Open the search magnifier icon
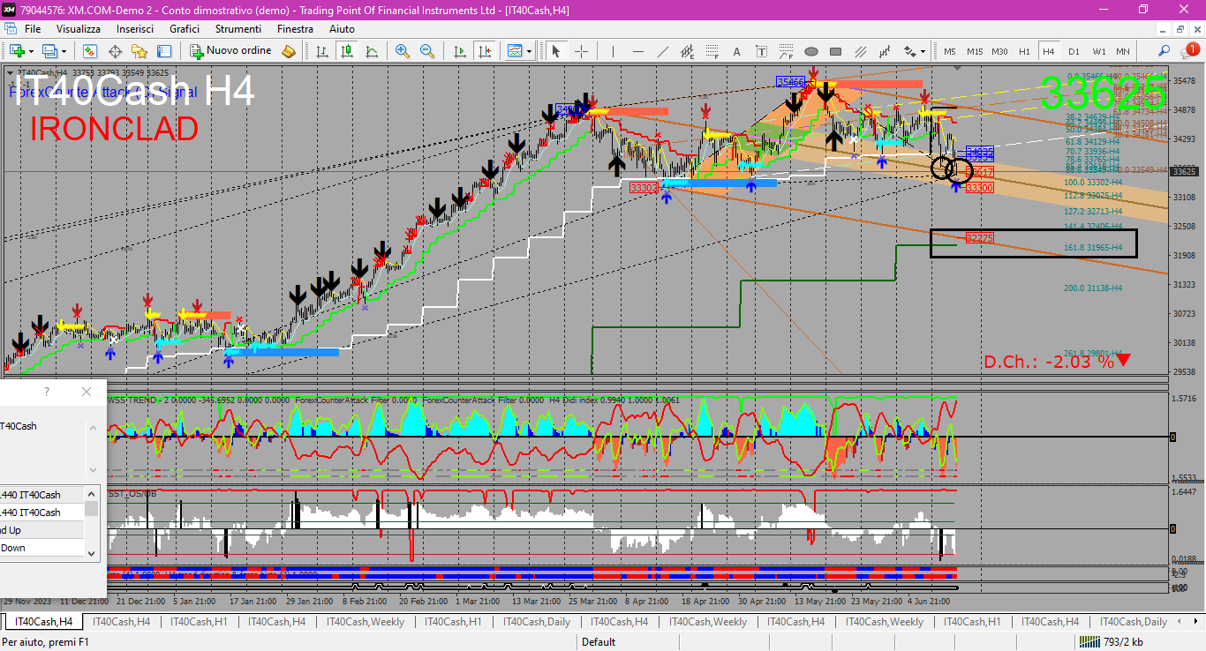The image size is (1206, 651). pyautogui.click(x=1165, y=51)
